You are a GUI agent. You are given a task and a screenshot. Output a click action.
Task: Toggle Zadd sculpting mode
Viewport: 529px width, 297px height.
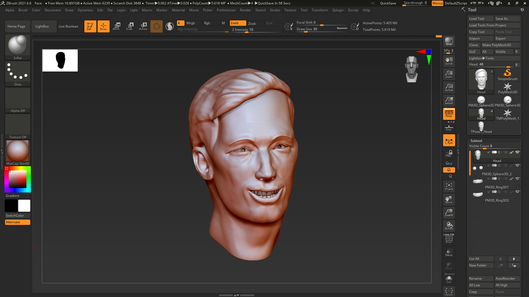click(x=237, y=23)
